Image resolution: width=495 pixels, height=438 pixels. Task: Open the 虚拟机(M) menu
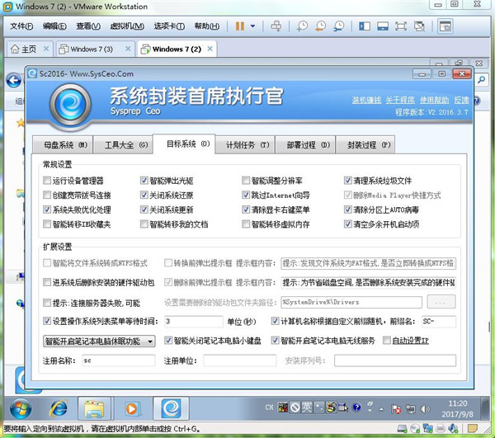127,26
